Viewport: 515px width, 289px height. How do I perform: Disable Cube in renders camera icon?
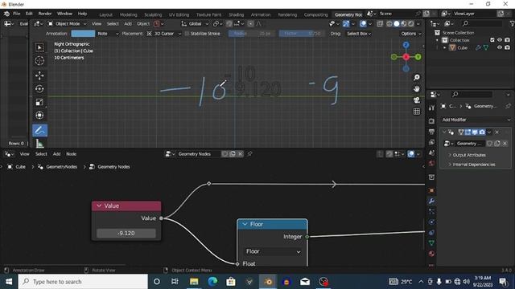click(508, 47)
